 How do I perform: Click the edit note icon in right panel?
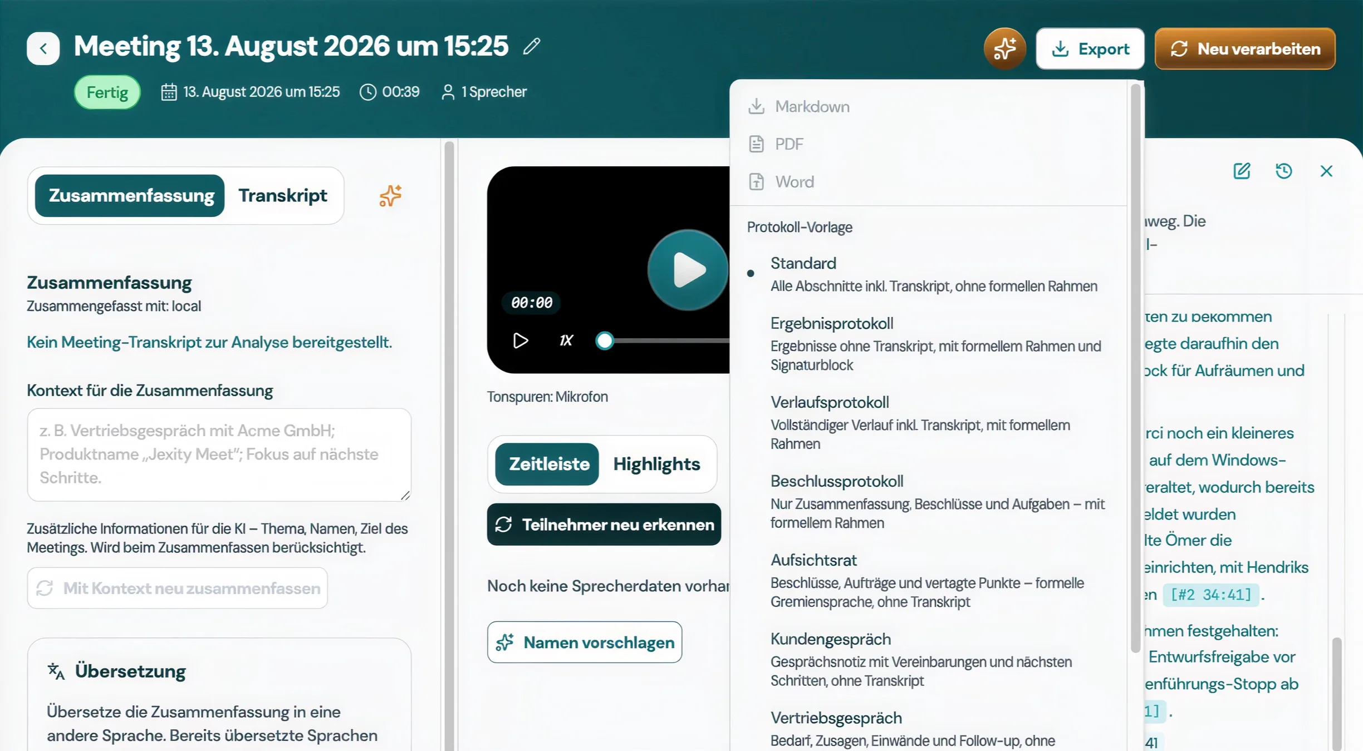(x=1242, y=171)
